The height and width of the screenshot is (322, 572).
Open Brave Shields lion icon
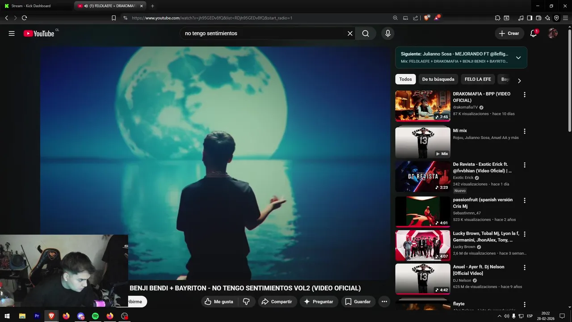[426, 18]
